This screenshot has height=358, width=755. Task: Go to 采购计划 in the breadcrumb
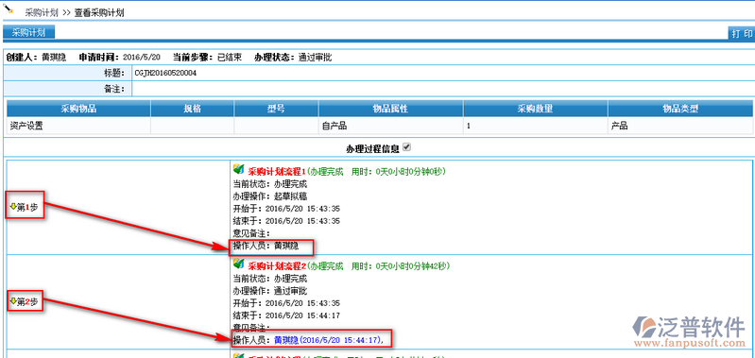coord(42,13)
